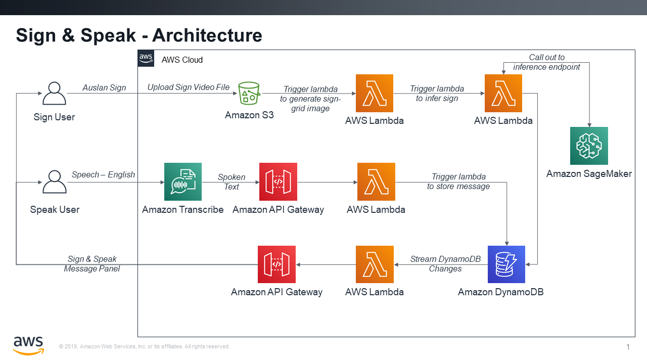Click the AWS Cloud logo badge
The width and height of the screenshot is (647, 364).
146,58
